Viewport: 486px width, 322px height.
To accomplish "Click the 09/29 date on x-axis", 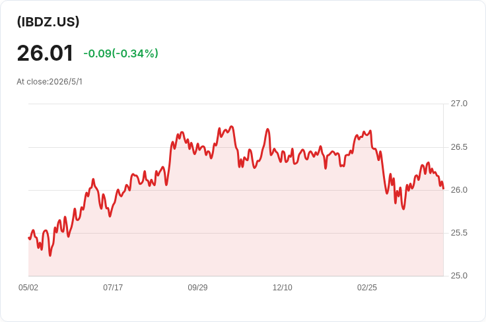I will (x=197, y=288).
